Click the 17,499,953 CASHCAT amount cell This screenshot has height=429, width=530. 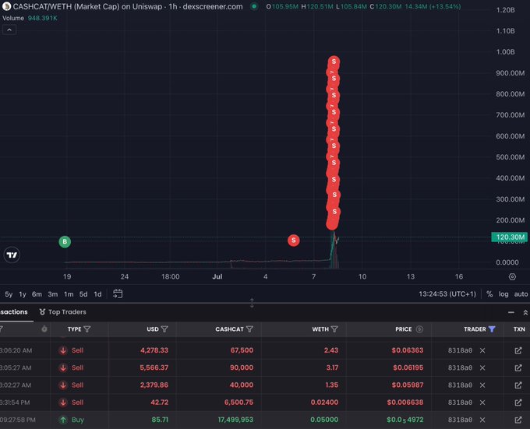tap(235, 420)
